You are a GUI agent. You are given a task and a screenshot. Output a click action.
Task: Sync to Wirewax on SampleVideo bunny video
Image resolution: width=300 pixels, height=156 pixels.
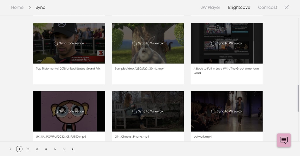click(x=148, y=43)
